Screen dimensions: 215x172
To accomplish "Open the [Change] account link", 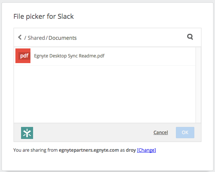I will pyautogui.click(x=147, y=150).
